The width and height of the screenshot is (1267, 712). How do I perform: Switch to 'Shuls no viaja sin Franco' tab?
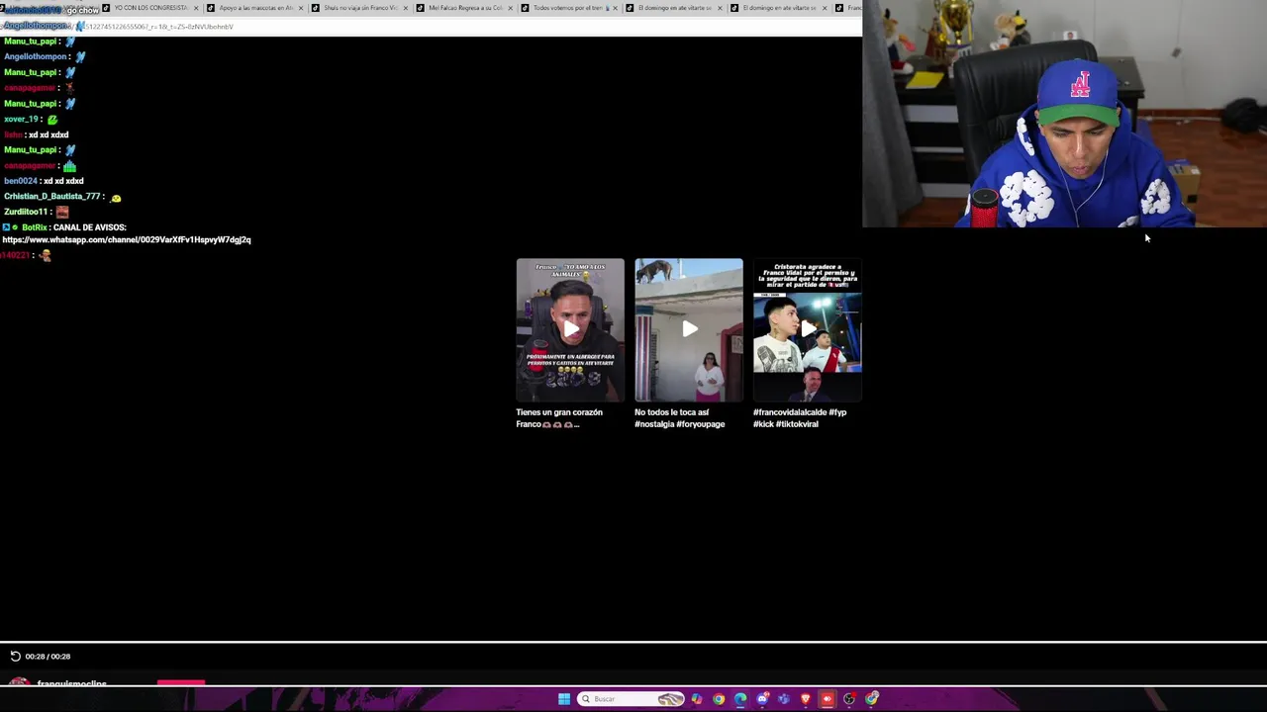[x=360, y=8]
